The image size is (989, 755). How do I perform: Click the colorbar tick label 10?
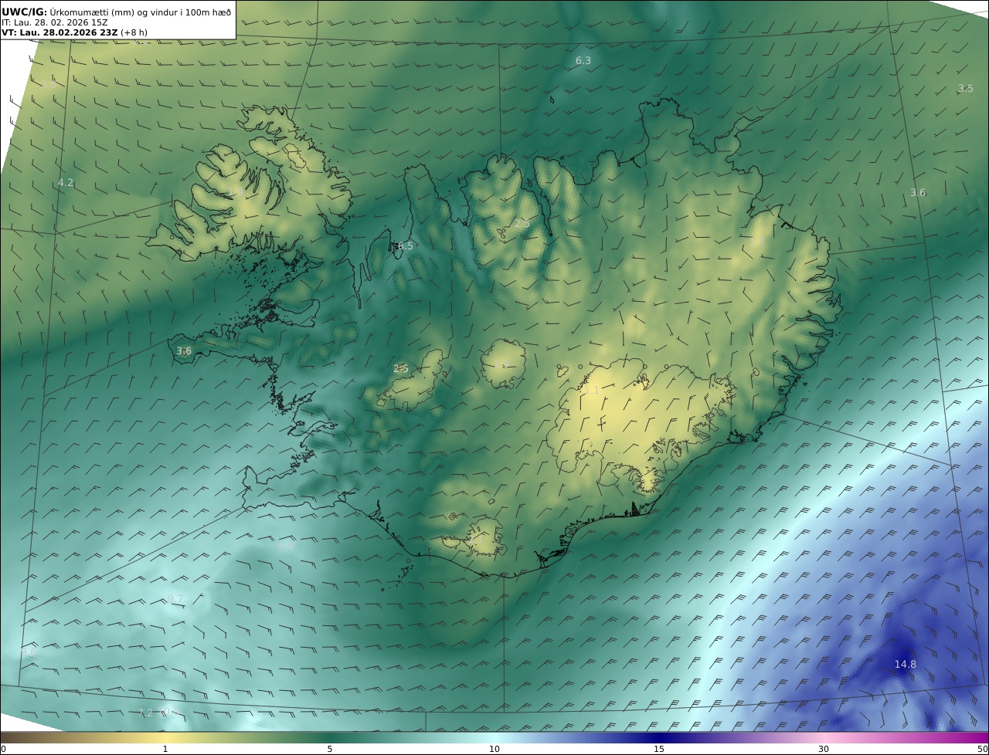(x=494, y=749)
